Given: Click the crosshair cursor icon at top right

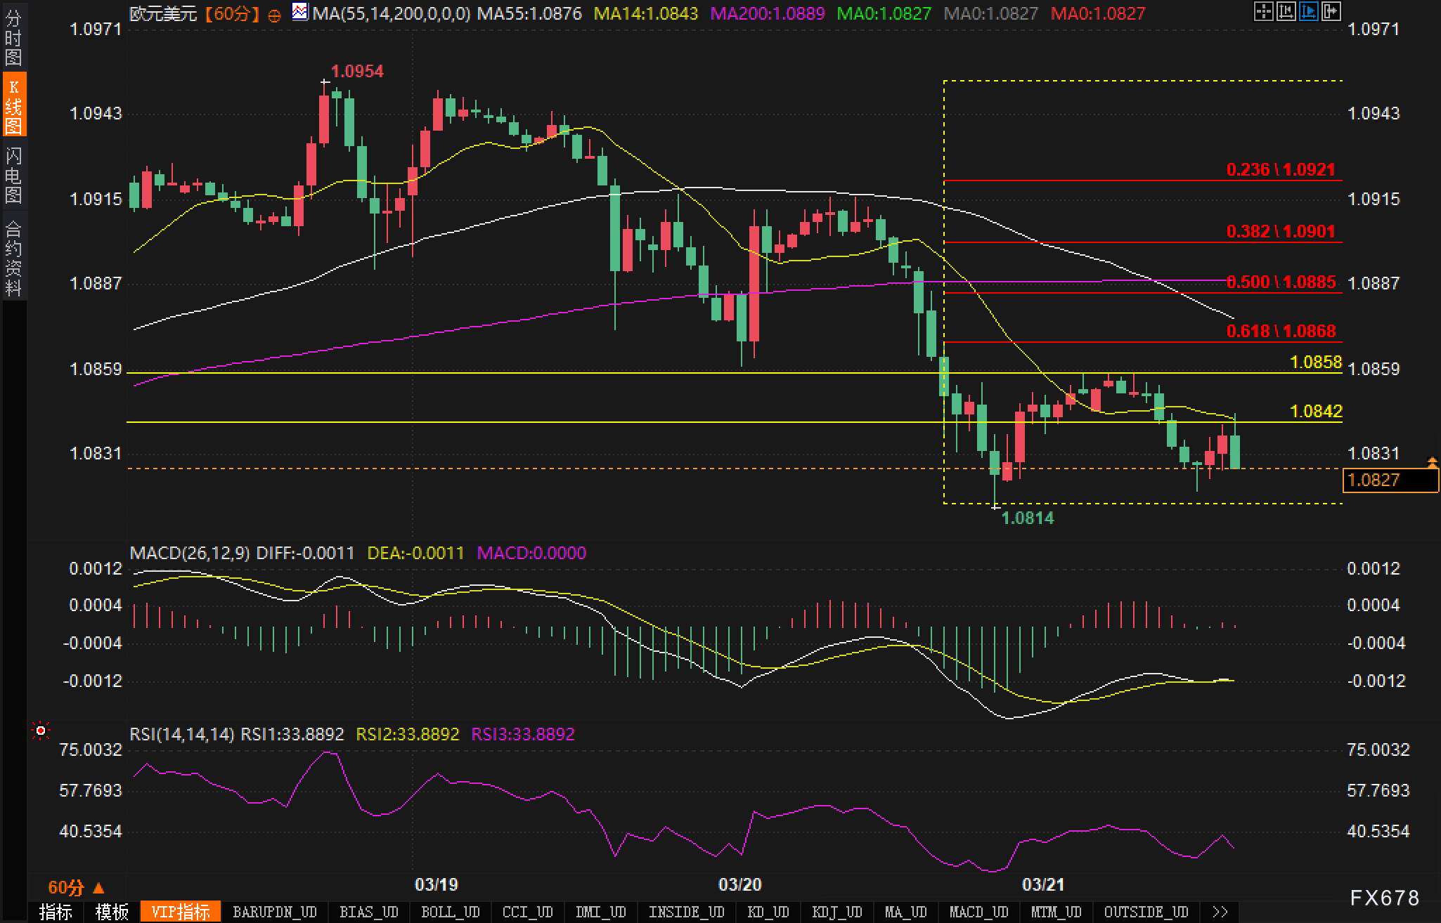Looking at the screenshot, I should click(x=1264, y=11).
